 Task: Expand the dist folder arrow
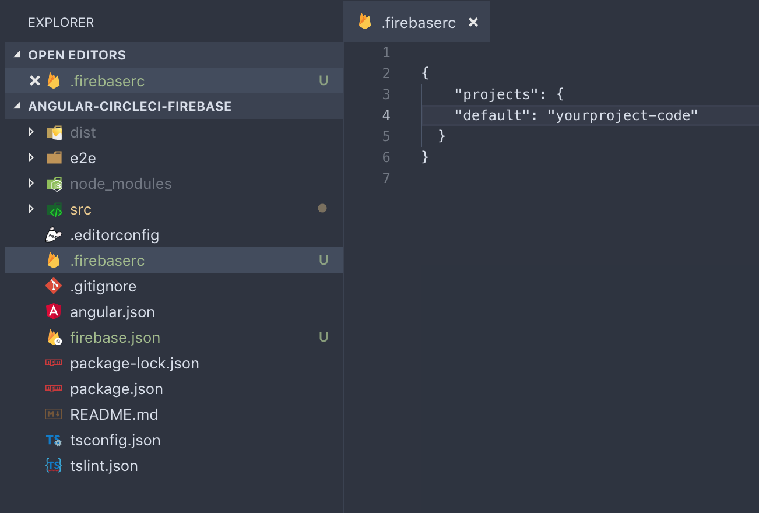coord(31,132)
